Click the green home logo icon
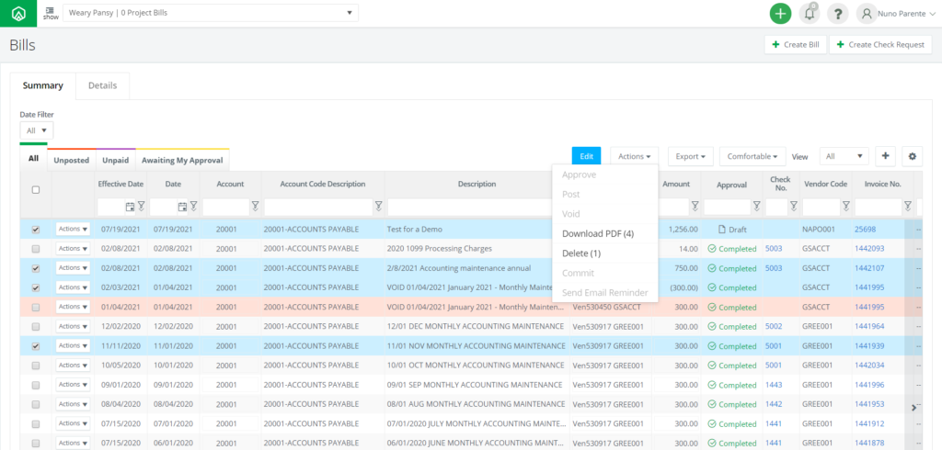 tap(18, 13)
